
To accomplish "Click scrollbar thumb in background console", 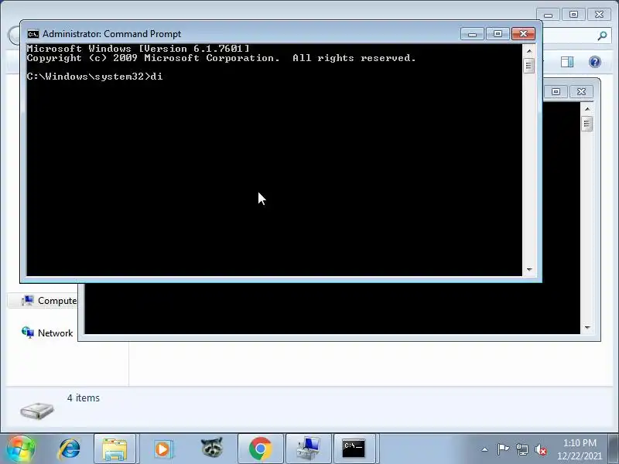I will point(587,124).
